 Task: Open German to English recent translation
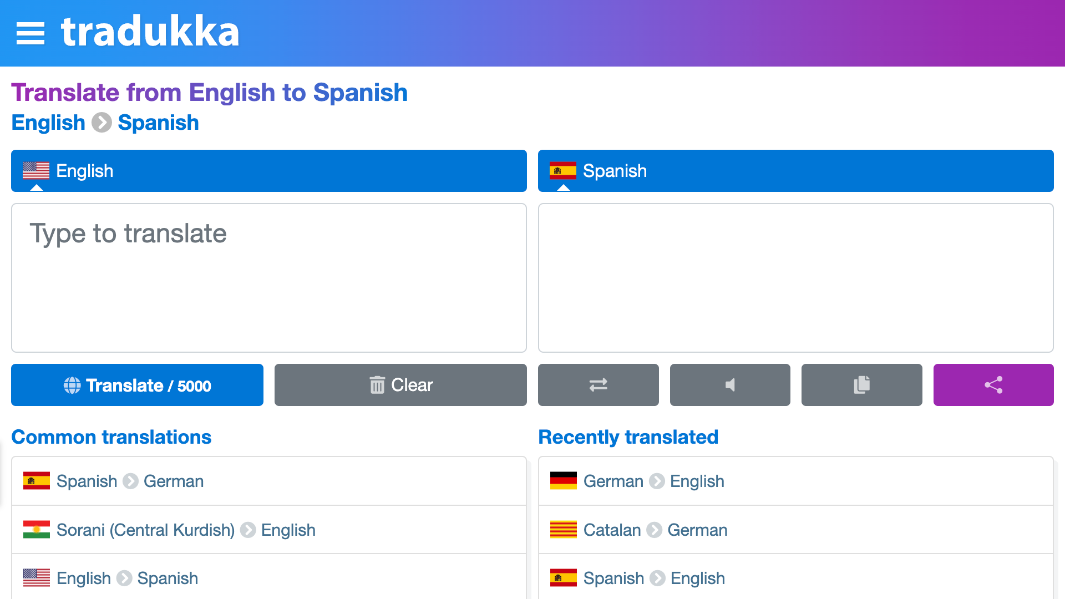pyautogui.click(x=796, y=481)
